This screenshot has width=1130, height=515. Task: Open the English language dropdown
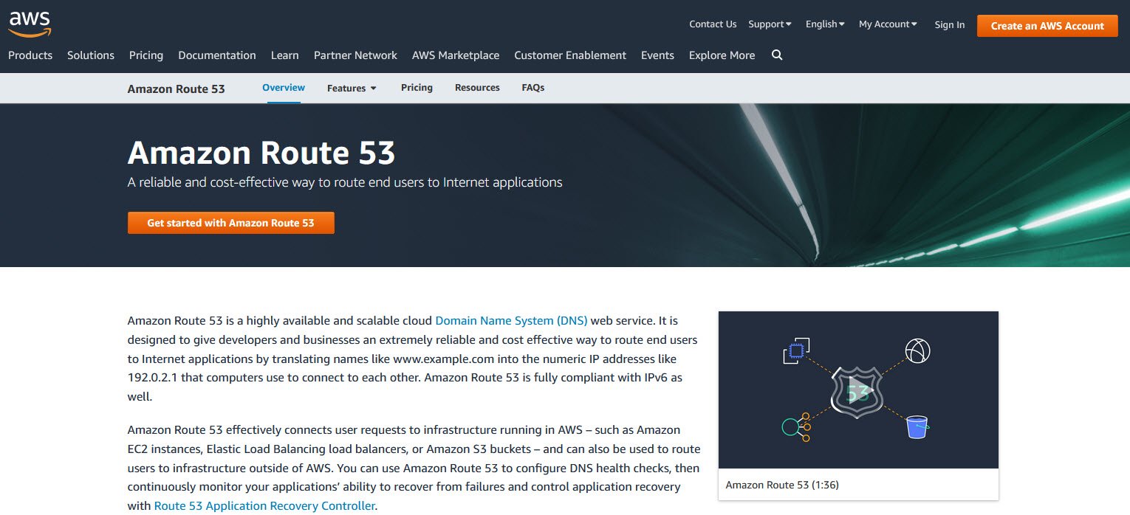coord(825,24)
